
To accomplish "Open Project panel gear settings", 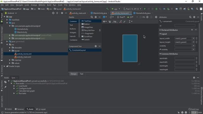I will [62, 13].
